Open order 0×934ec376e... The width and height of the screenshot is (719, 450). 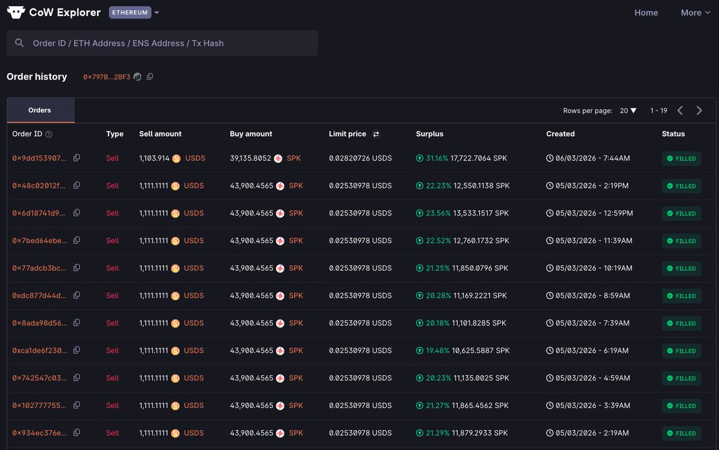point(40,433)
